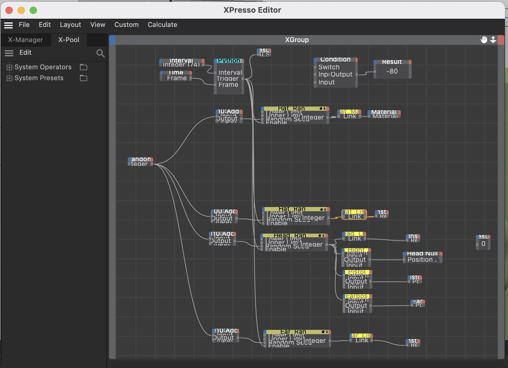Open the Time node's blue inputs corner
The height and width of the screenshot is (368, 508).
pos(161,73)
